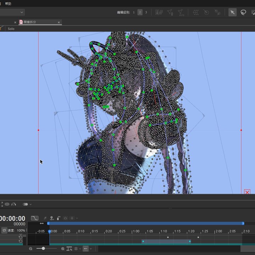255x255 pixels.
Task: Expand the arrow next to follow playhead button
Action: pos(91,249)
